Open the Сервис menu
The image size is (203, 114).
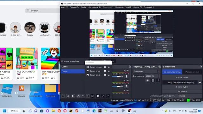(137, 7)
